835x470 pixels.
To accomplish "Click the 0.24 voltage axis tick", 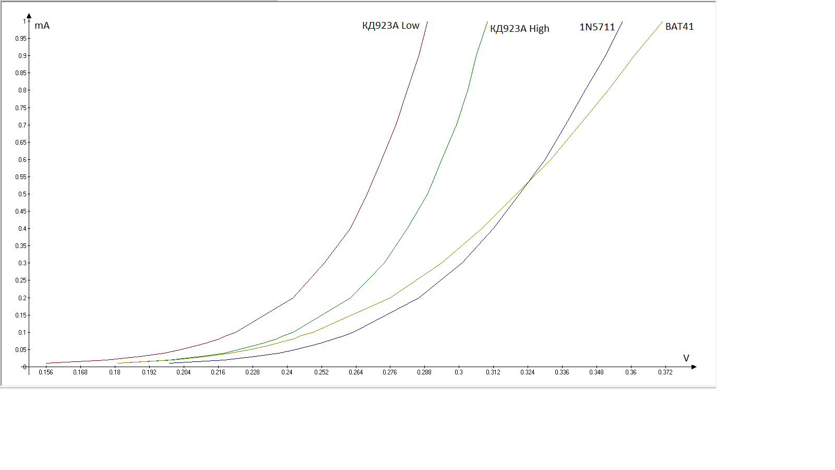I will (287, 372).
